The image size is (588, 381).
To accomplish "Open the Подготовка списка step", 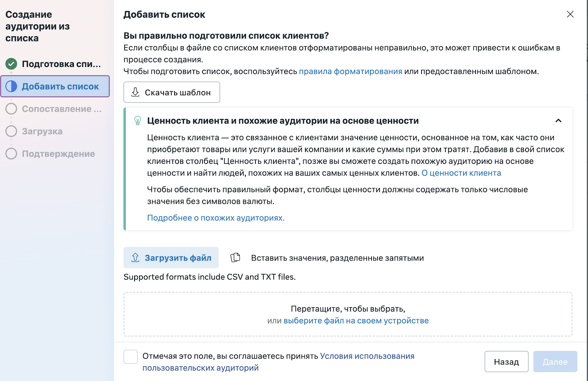I will (55, 64).
